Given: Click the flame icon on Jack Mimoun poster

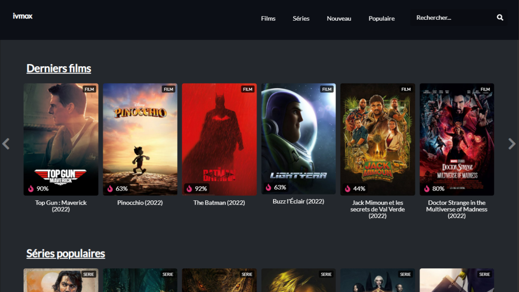Looking at the screenshot, I should coord(348,188).
